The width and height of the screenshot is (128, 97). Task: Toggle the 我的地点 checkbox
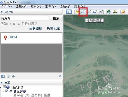(4, 87)
